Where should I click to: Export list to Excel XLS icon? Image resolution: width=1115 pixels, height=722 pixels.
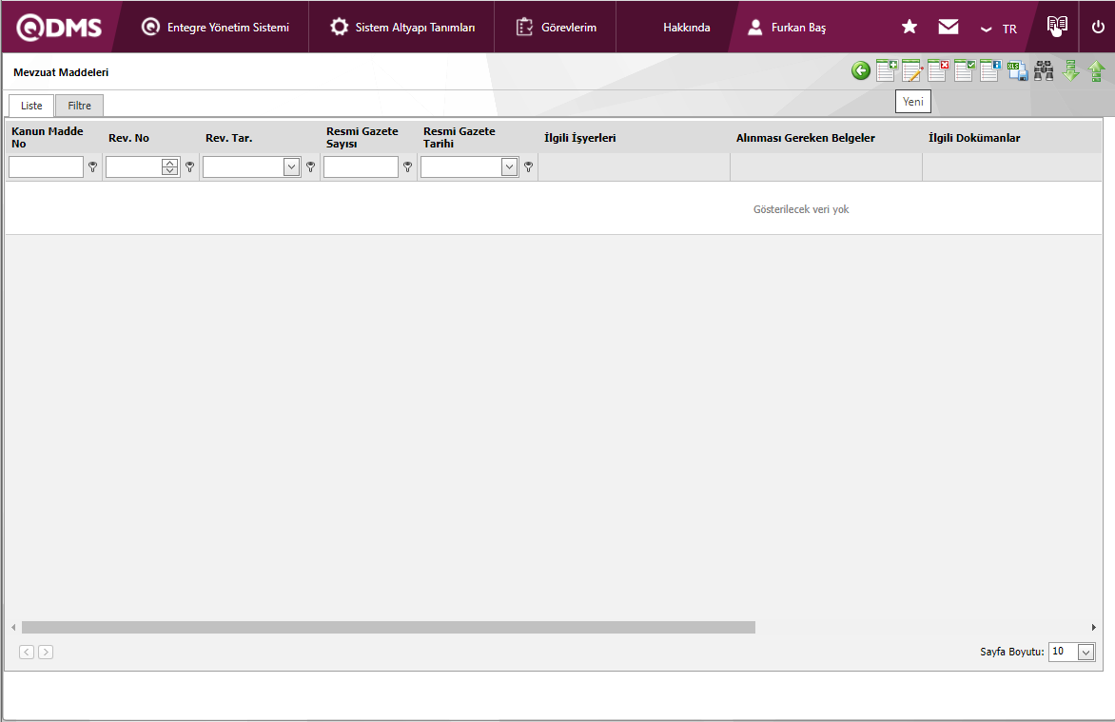tap(1018, 70)
